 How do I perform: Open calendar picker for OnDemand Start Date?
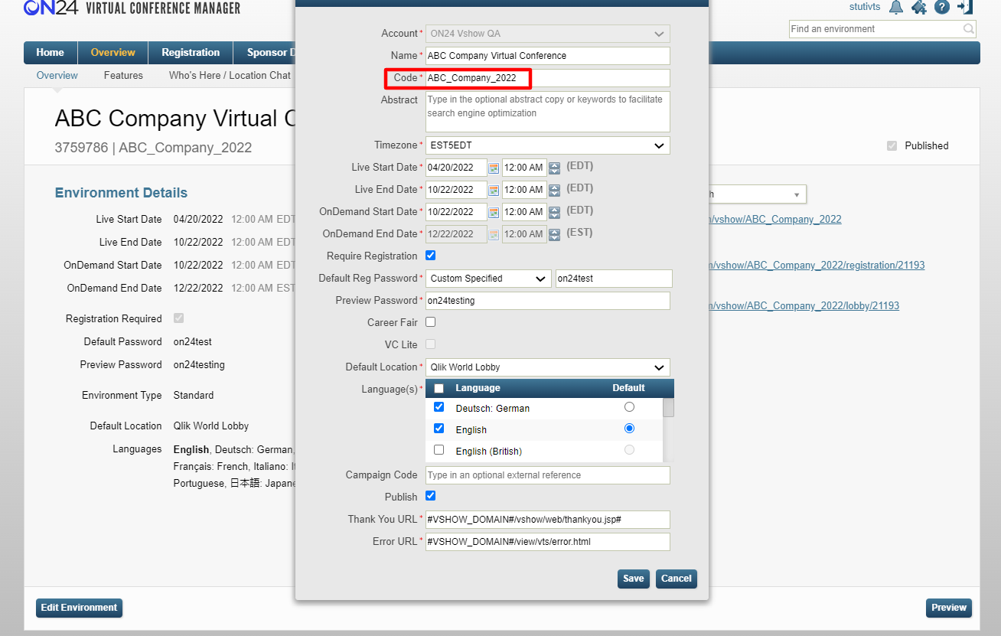[x=494, y=212]
